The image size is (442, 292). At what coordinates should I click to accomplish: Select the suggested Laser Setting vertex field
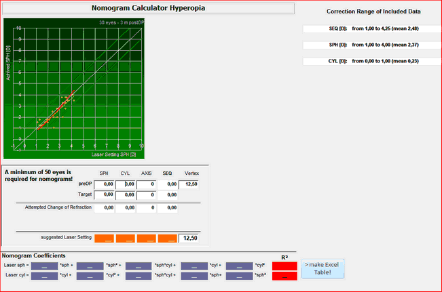pos(191,238)
